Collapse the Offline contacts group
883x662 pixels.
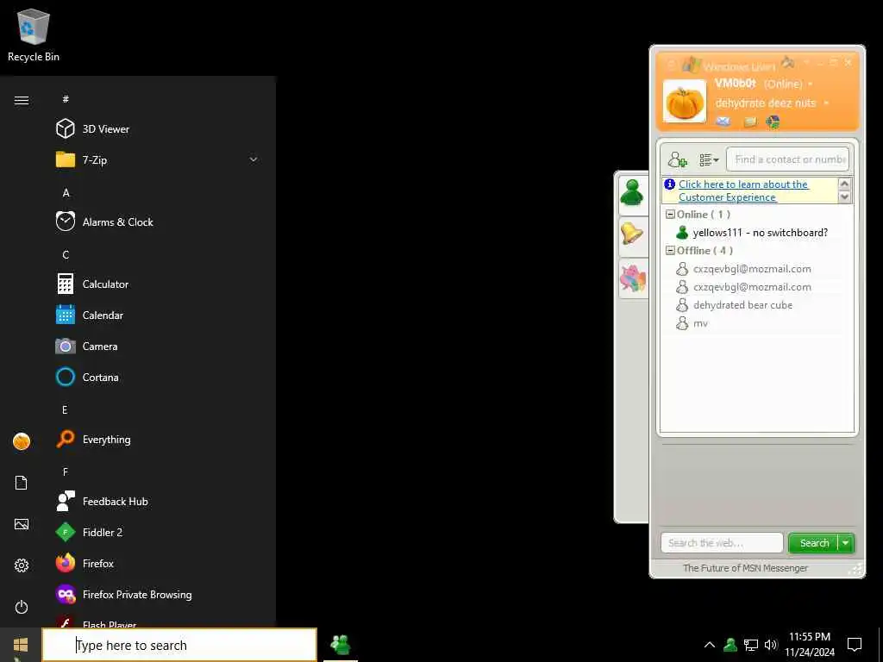(x=670, y=251)
